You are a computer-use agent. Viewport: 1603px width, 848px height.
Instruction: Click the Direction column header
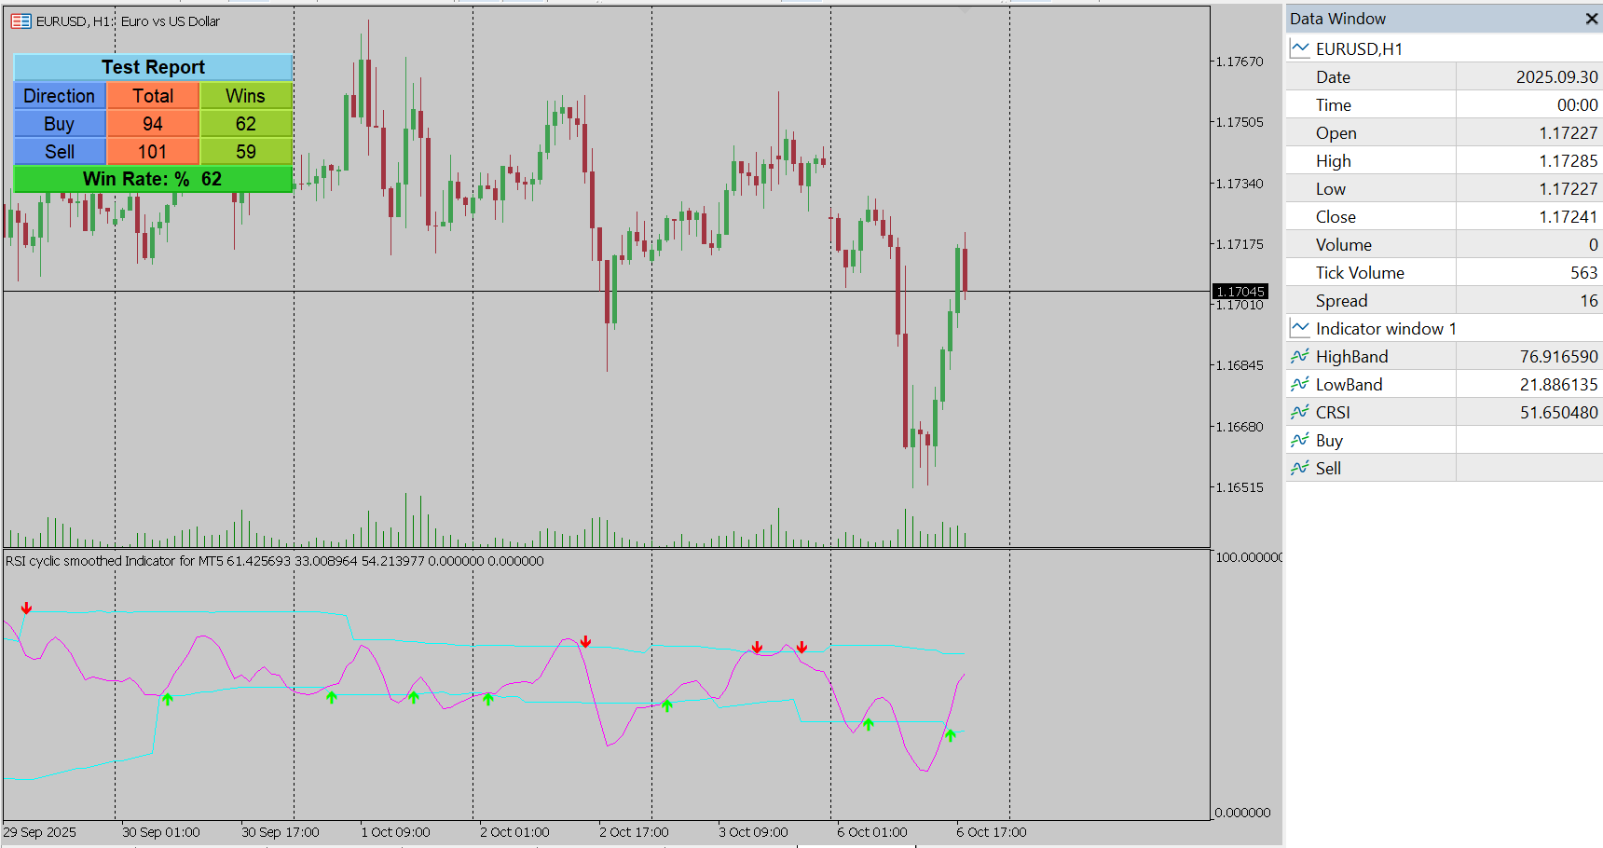point(60,96)
